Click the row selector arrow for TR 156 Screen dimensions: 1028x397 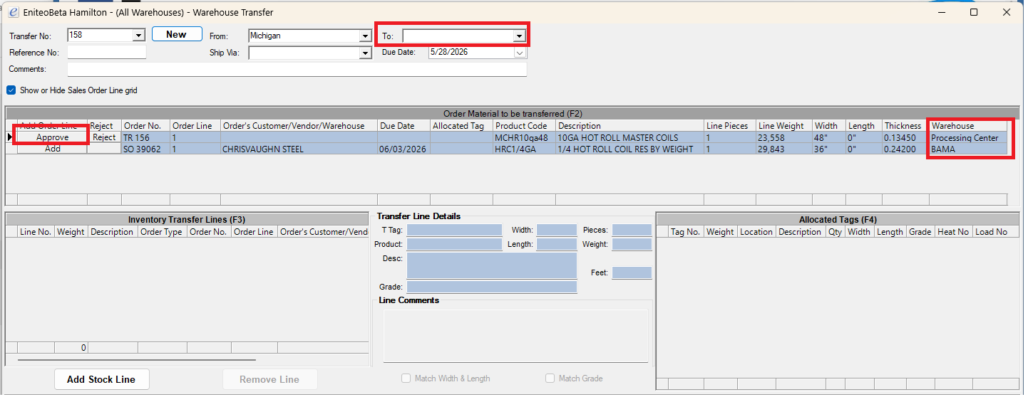(x=11, y=137)
